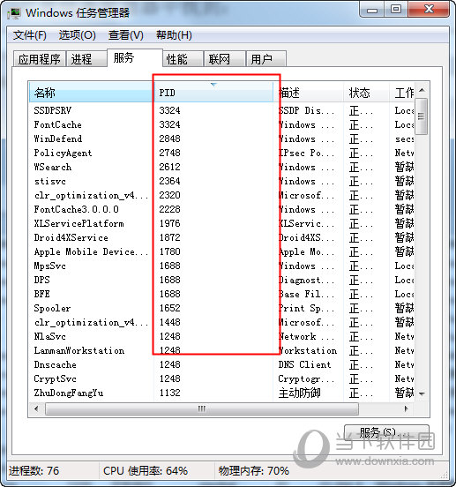456x487 pixels.
Task: Maximize the Task Manager window
Action: pos(396,10)
